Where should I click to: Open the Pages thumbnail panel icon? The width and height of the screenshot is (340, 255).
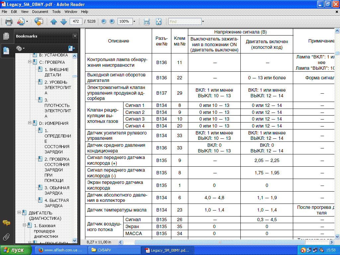point(6,36)
